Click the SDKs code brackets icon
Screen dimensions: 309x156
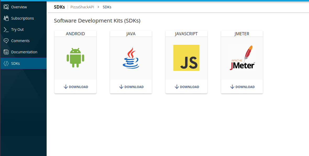[6, 63]
